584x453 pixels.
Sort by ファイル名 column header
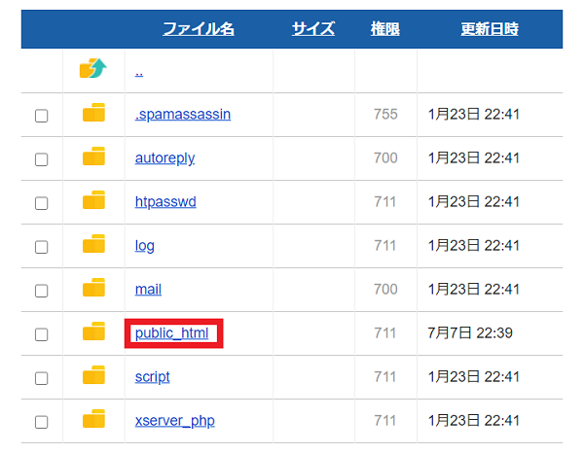pos(199,29)
